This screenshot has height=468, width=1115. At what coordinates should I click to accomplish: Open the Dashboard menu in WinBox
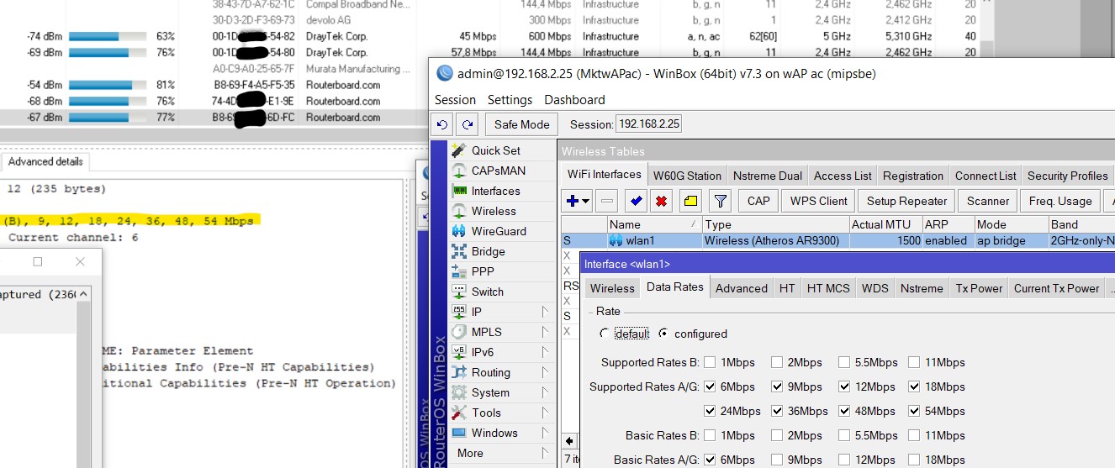pyautogui.click(x=574, y=99)
